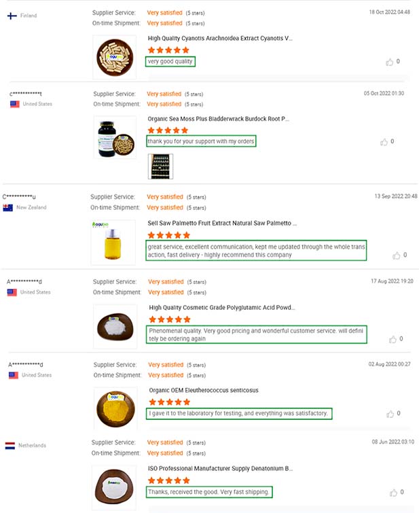The image size is (419, 513).
Task: Open "ISO Professional Manufacturer Supply Denatonium" link
Action: 221,469
